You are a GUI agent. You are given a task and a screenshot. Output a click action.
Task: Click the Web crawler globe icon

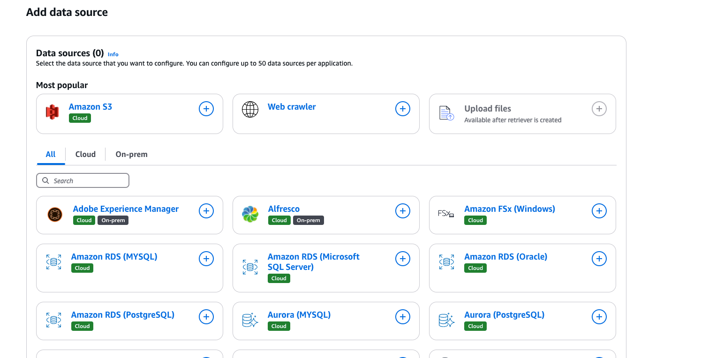(x=250, y=110)
